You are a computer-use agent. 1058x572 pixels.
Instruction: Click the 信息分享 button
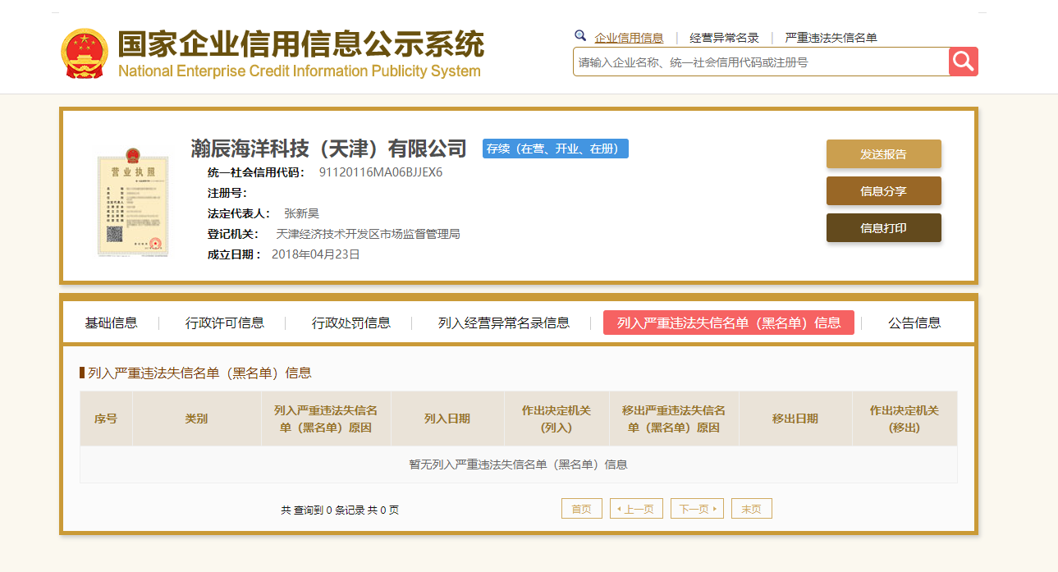884,191
